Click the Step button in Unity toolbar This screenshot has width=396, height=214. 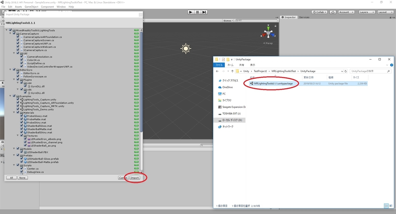[x=204, y=12]
